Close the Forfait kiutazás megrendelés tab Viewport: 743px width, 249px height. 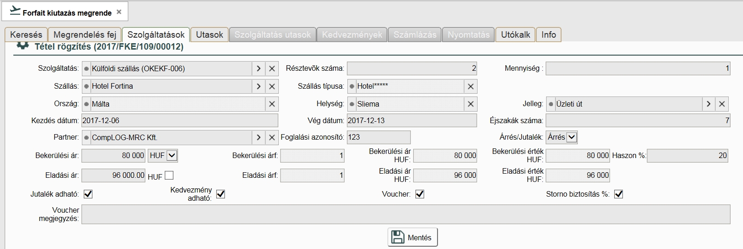[x=119, y=12]
